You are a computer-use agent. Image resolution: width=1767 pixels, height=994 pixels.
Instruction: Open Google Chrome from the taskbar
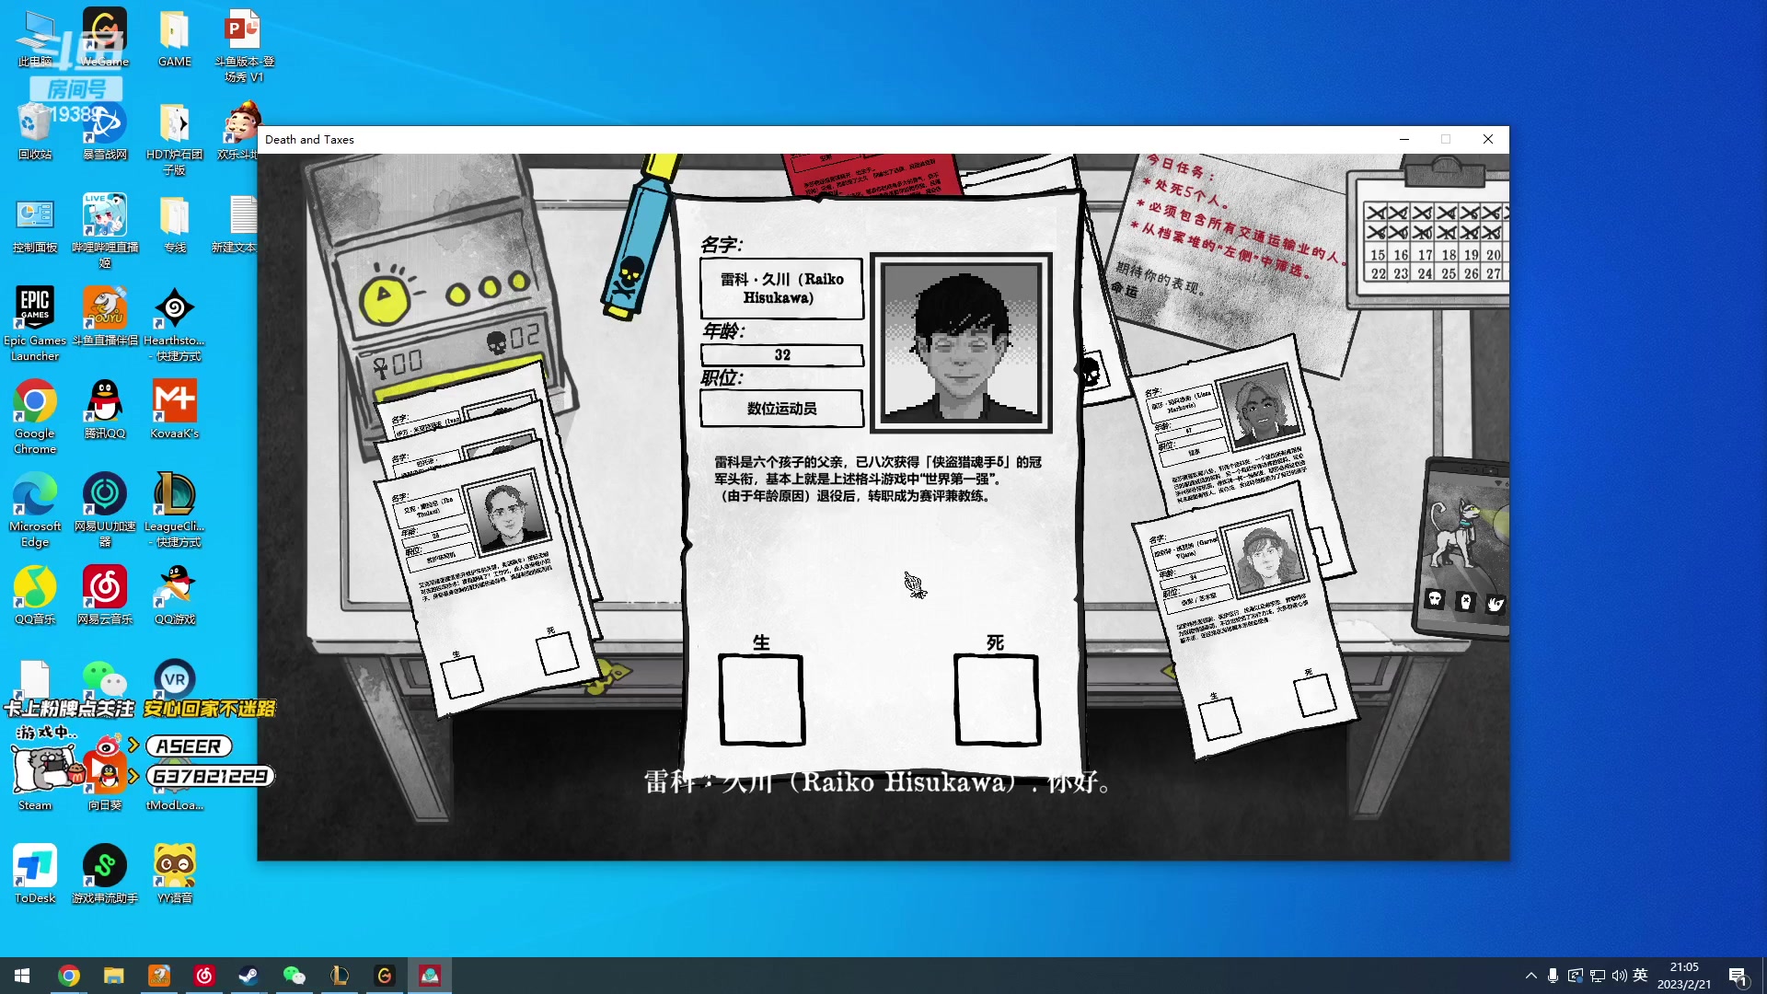(x=69, y=976)
